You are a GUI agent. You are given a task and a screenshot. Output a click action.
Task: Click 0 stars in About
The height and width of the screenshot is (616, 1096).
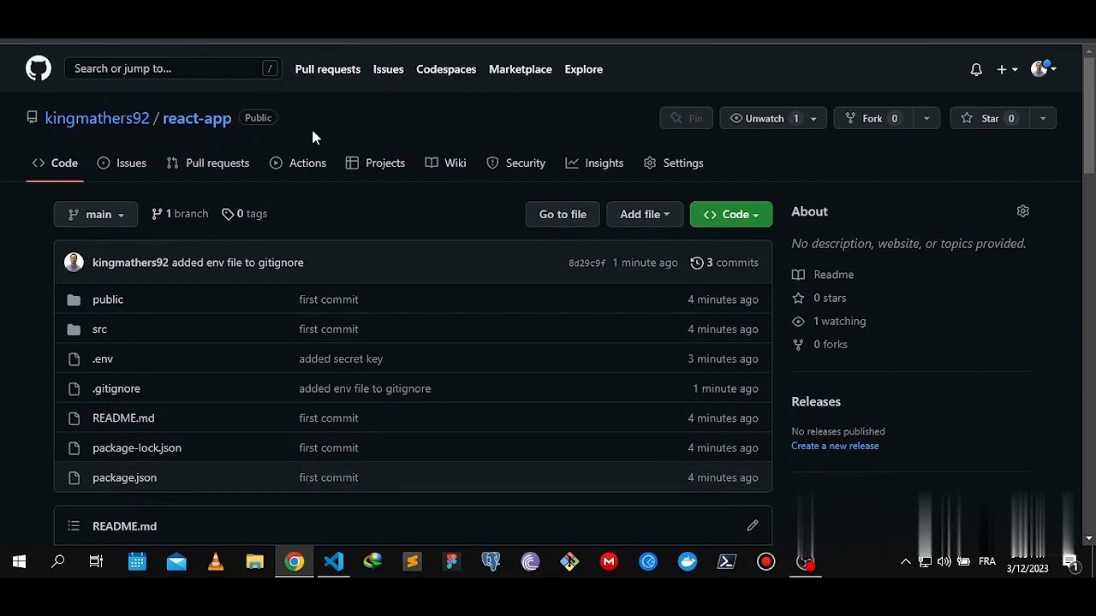click(x=819, y=298)
